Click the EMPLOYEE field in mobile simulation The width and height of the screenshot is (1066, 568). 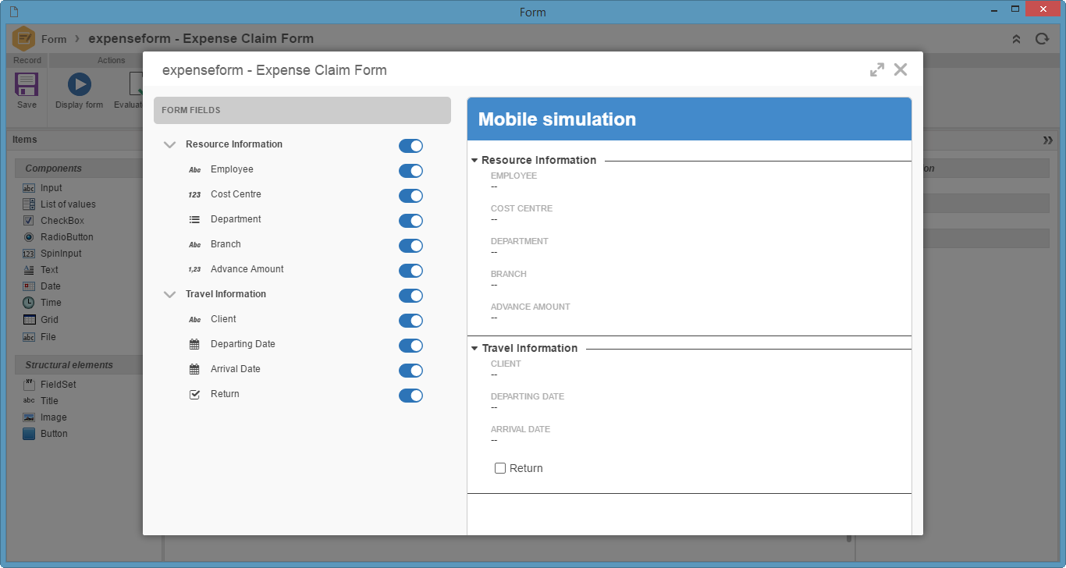pos(513,181)
